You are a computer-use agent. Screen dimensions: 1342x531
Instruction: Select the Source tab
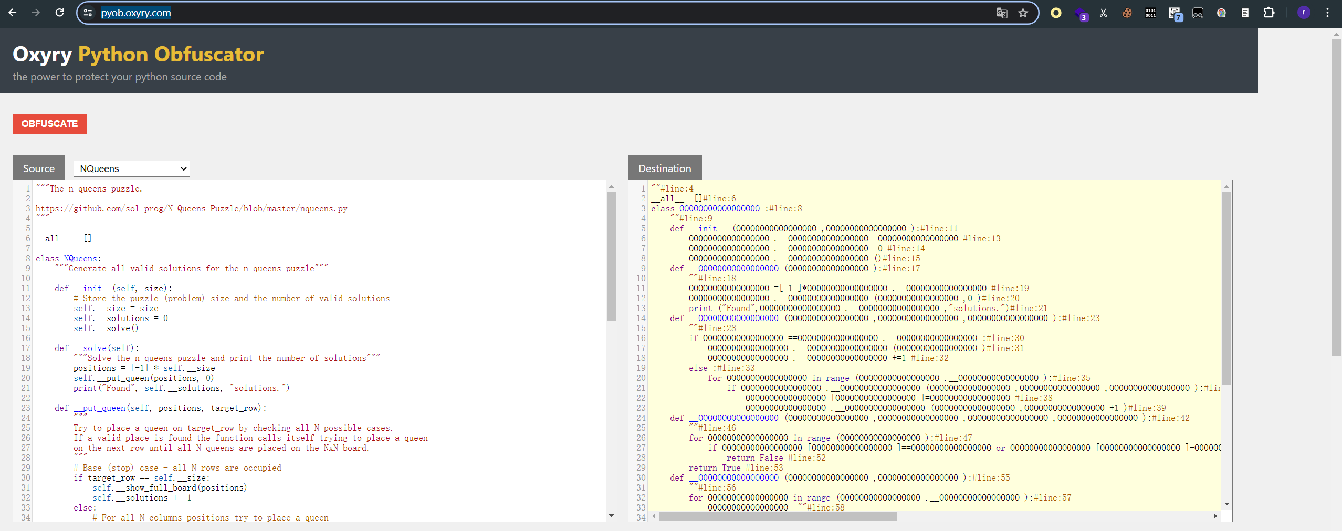click(x=39, y=168)
